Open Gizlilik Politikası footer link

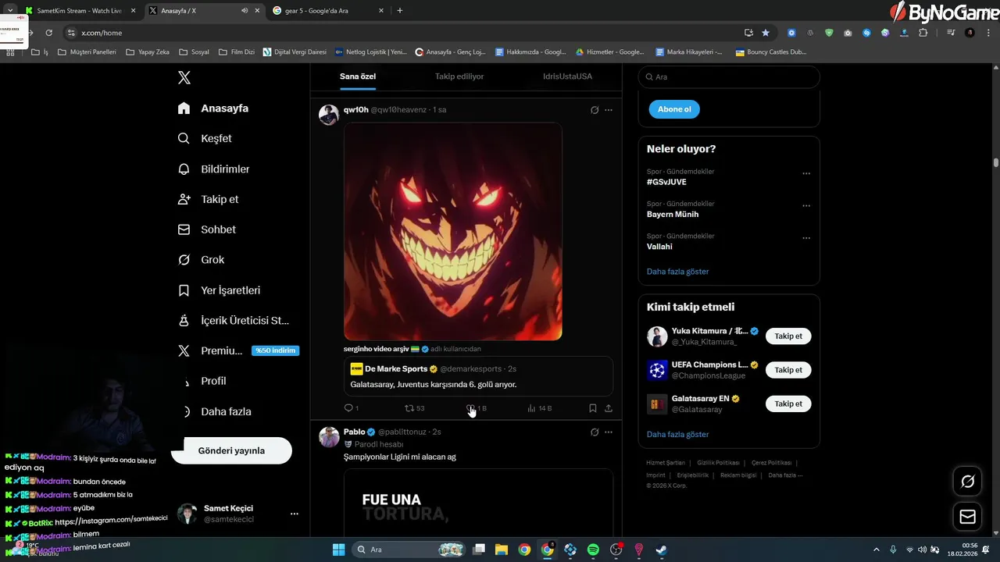[718, 463]
